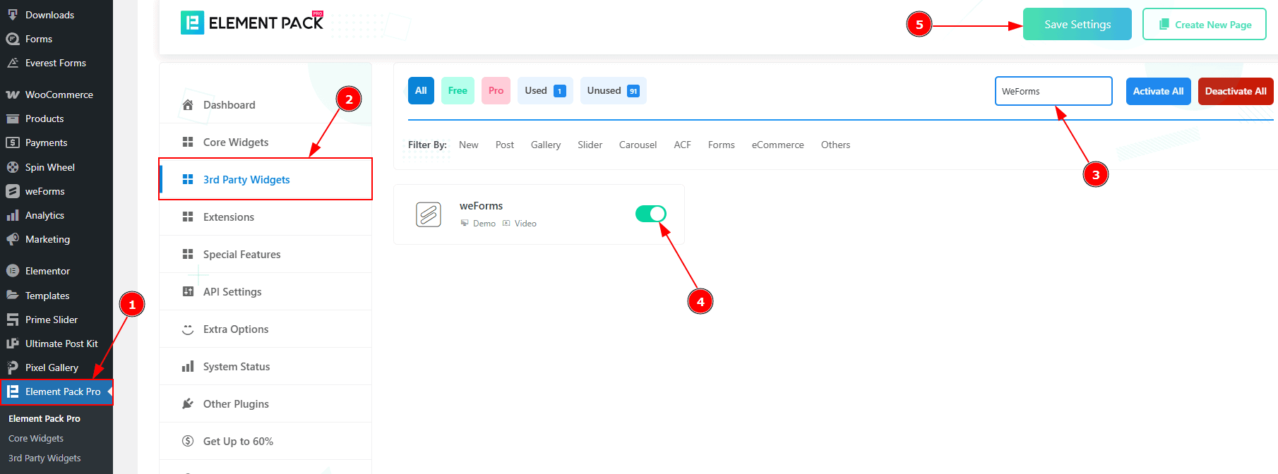Click the Templates folder icon
Screen dimensions: 1278x474
(x=13, y=295)
